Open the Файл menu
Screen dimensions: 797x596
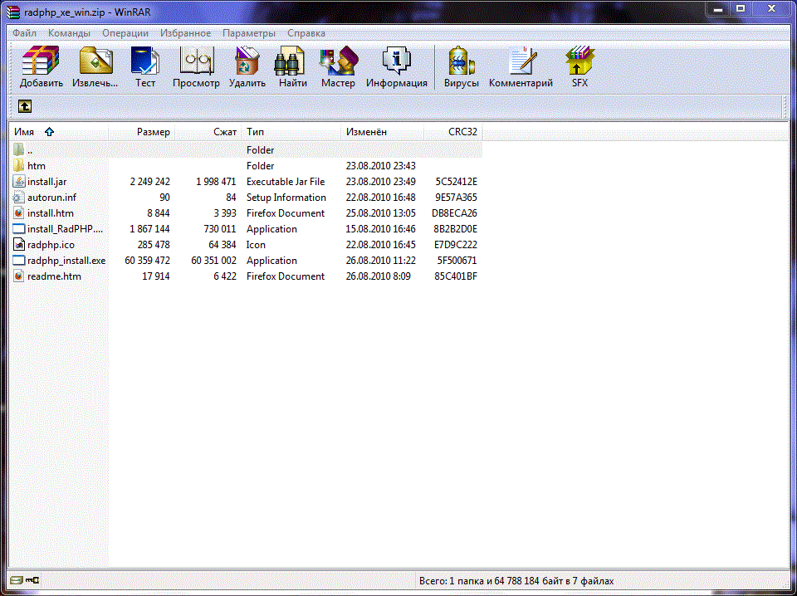point(24,33)
